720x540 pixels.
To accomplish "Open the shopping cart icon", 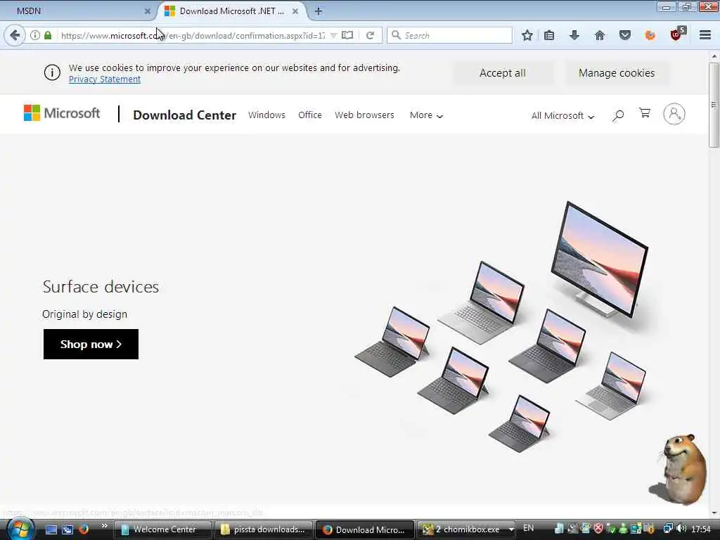I will [x=645, y=113].
